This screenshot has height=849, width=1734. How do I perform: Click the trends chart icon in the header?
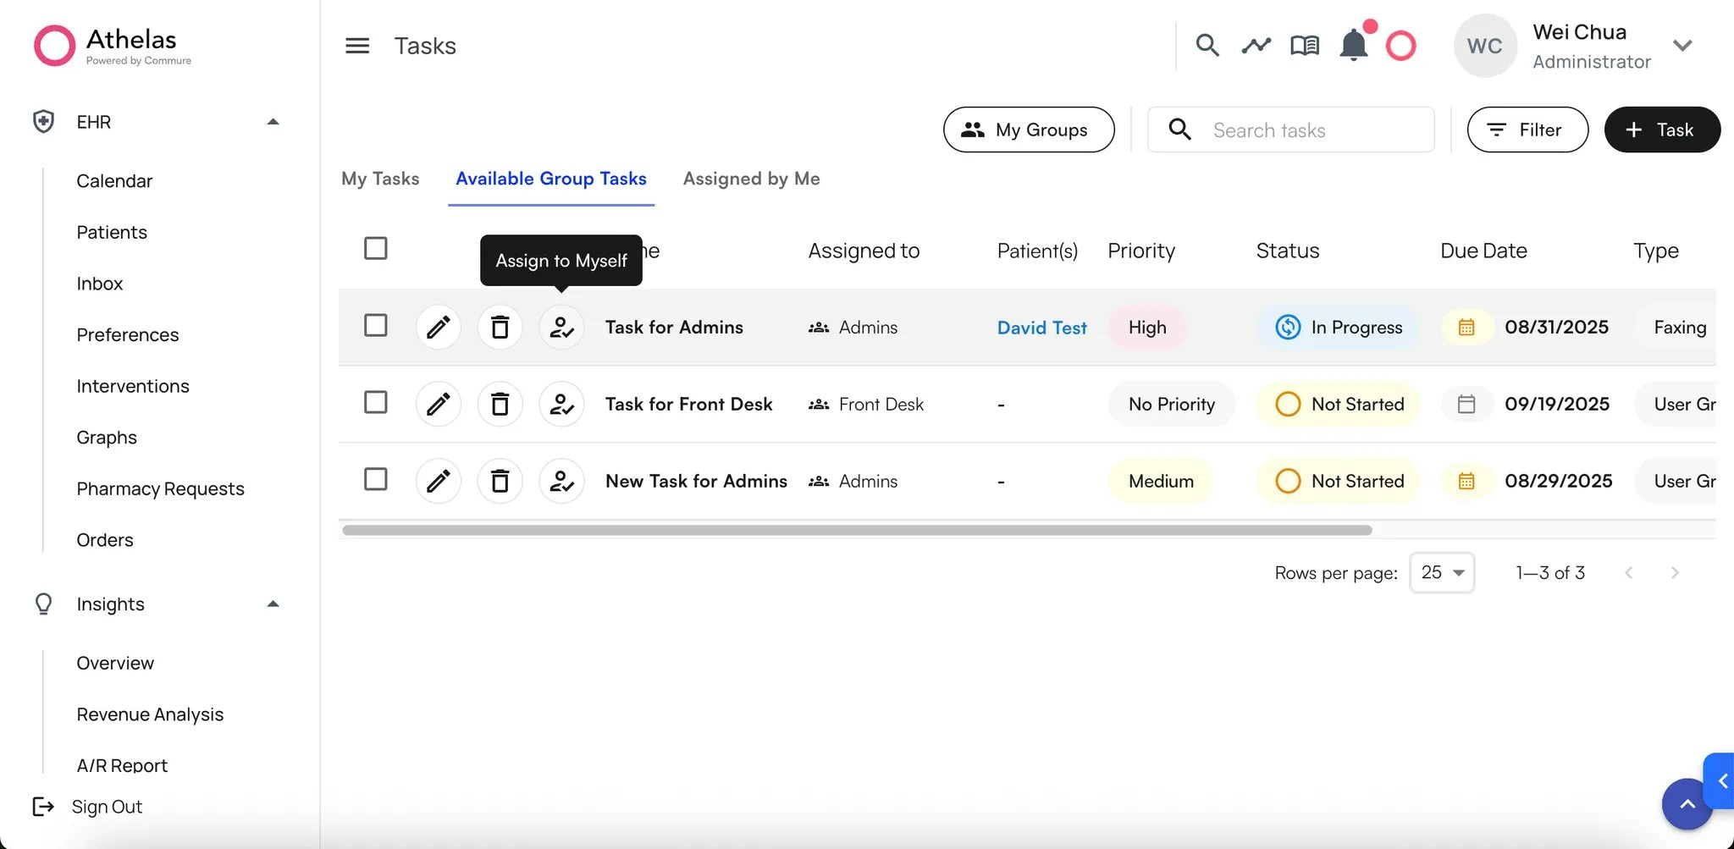click(1256, 45)
